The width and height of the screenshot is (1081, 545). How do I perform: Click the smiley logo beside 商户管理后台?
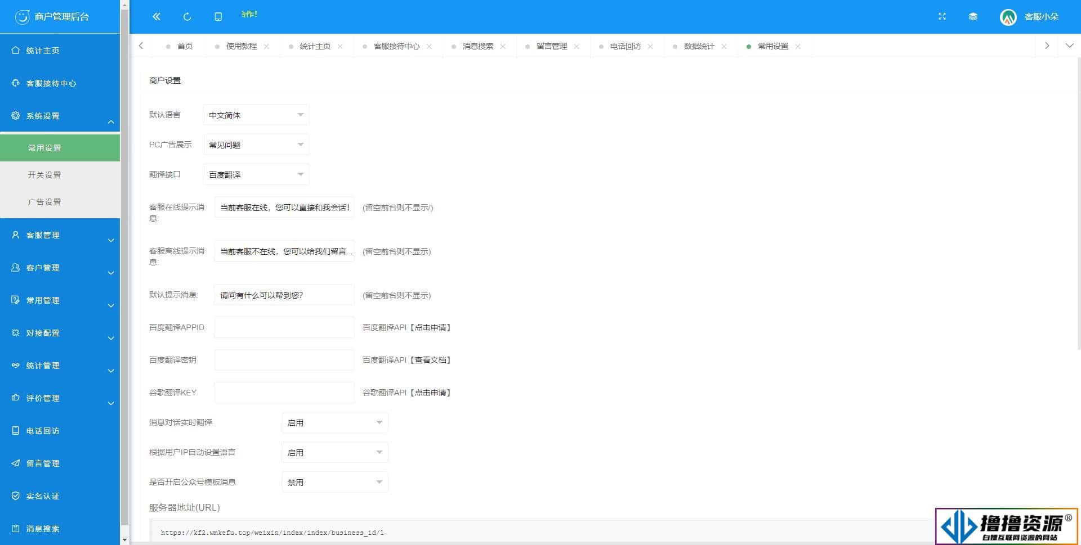click(x=22, y=16)
